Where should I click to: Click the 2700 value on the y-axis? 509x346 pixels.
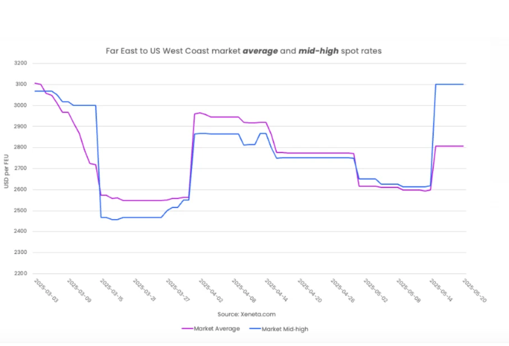pos(20,168)
